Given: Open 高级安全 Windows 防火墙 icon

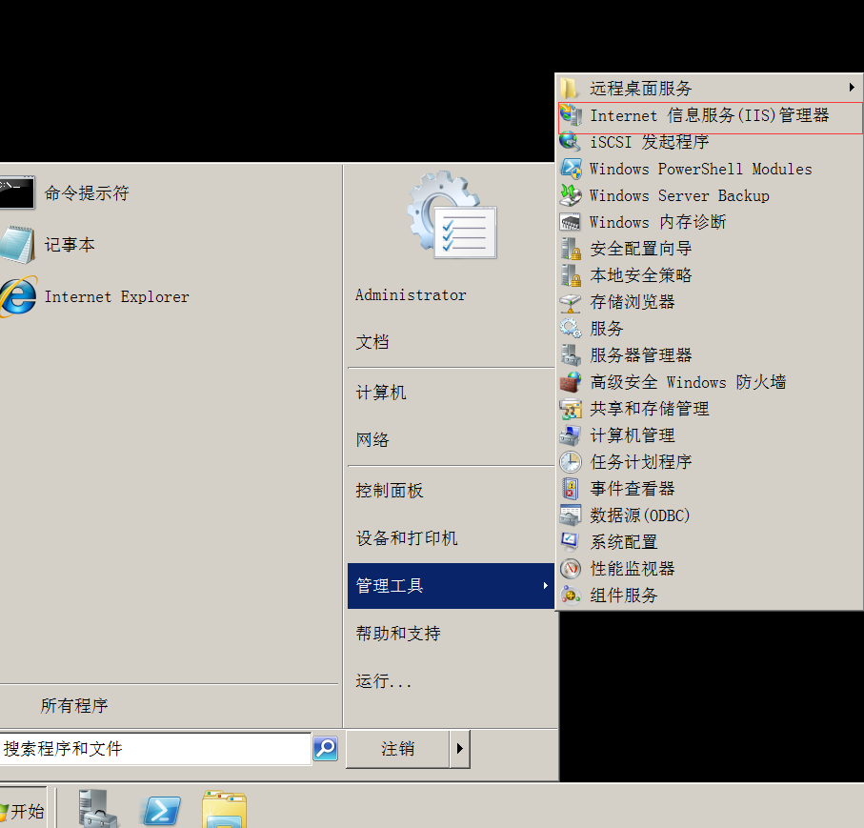Looking at the screenshot, I should [x=571, y=381].
